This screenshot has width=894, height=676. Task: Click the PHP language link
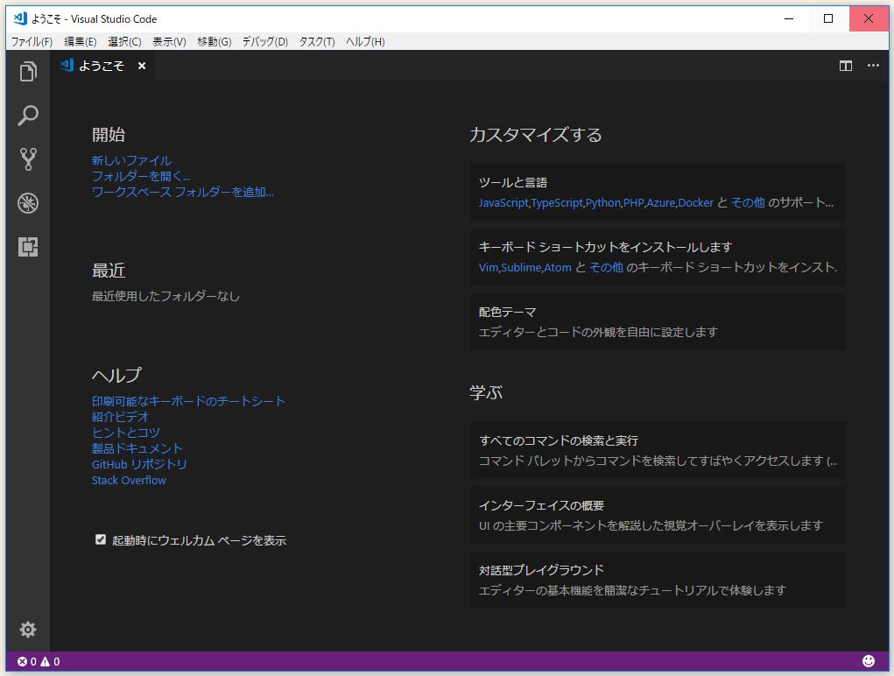(633, 203)
